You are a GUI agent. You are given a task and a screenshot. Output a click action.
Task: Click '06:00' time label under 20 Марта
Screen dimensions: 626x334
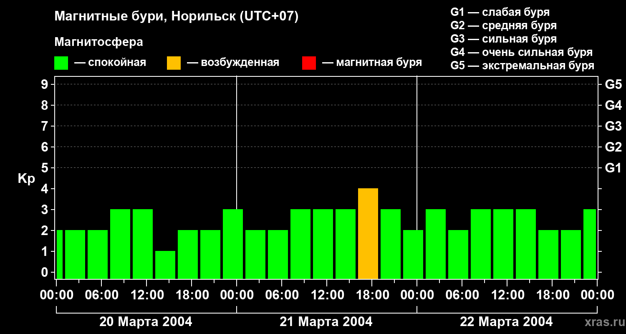coord(101,295)
